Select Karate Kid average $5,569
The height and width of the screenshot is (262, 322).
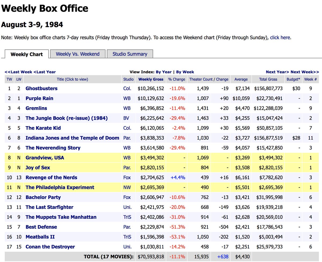[242, 128]
